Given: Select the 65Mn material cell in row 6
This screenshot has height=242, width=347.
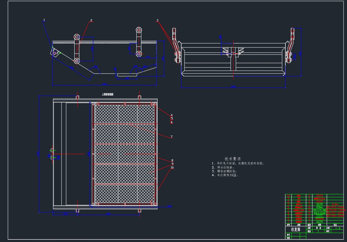Looking at the screenshot, I should 319,207.
